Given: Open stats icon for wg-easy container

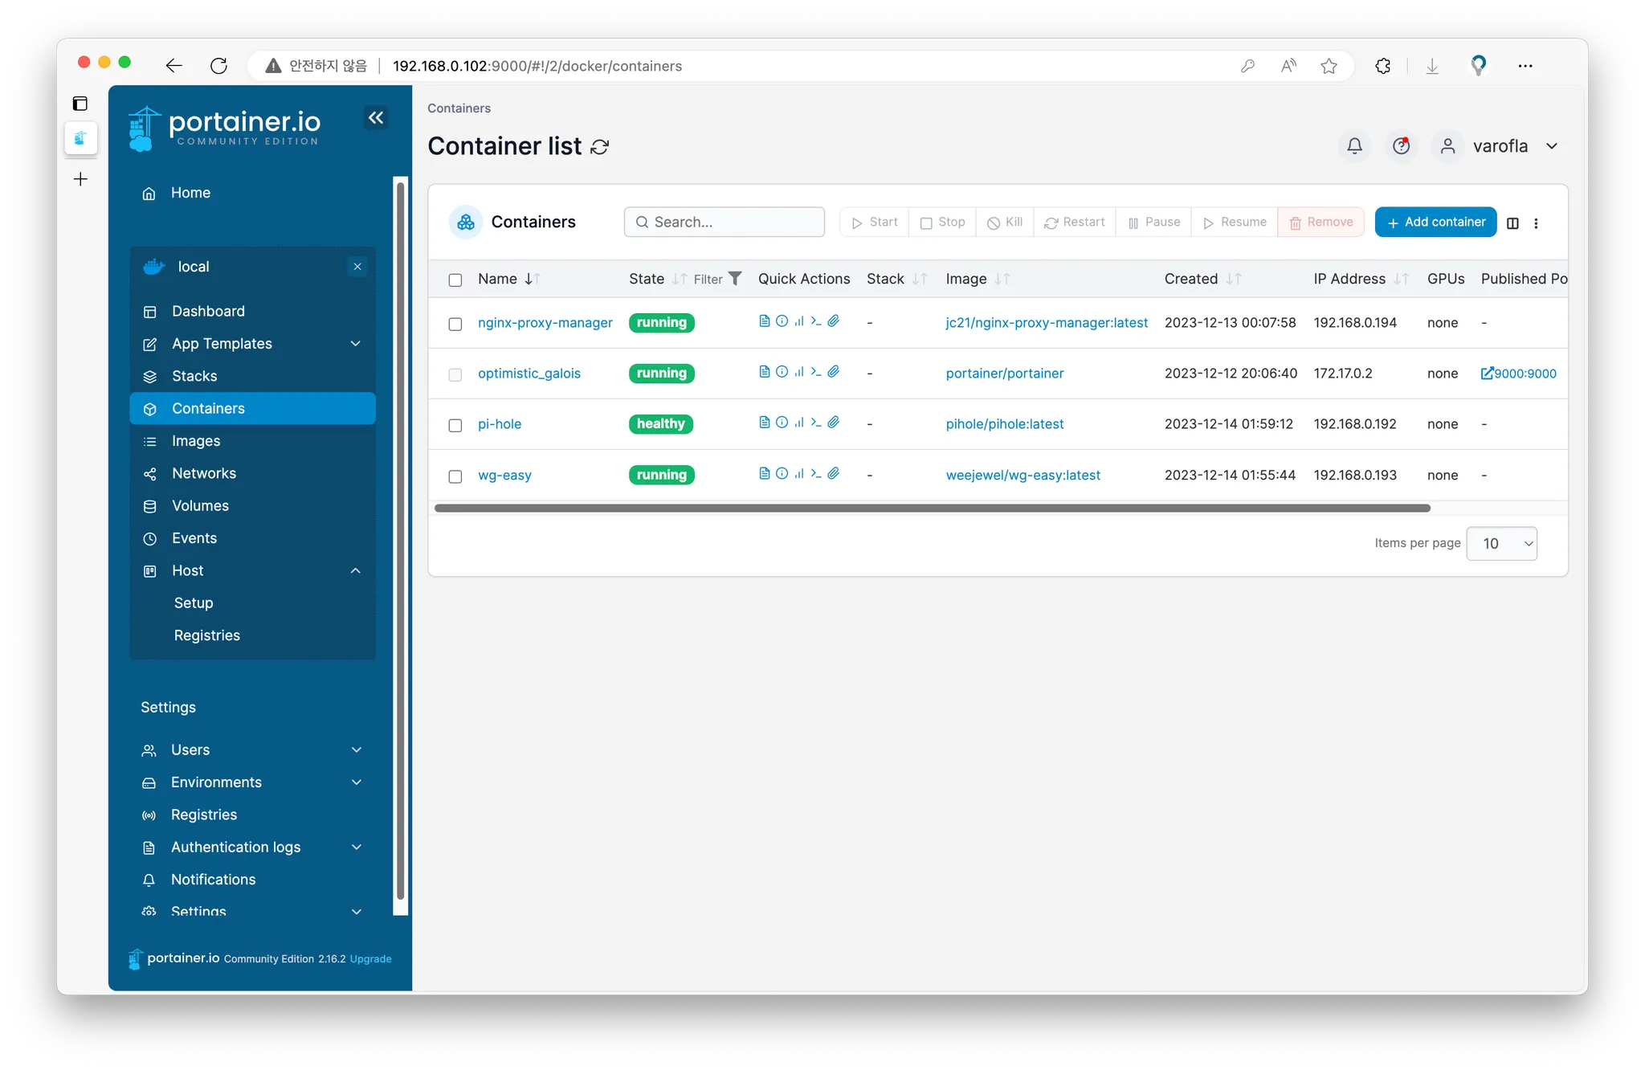Looking at the screenshot, I should pyautogui.click(x=799, y=474).
